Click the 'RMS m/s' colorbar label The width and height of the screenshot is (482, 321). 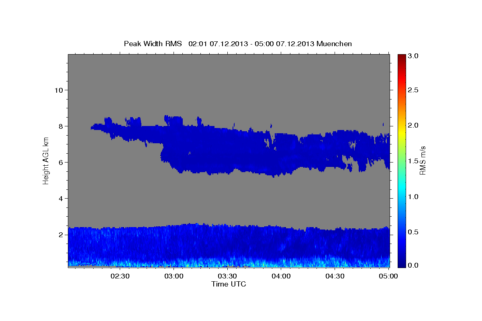[422, 160]
